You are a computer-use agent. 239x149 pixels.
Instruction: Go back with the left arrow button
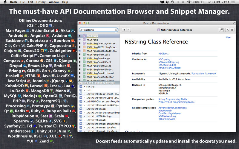click(x=124, y=30)
